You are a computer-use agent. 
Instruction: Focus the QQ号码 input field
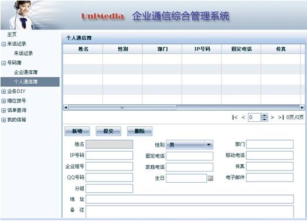(109, 177)
